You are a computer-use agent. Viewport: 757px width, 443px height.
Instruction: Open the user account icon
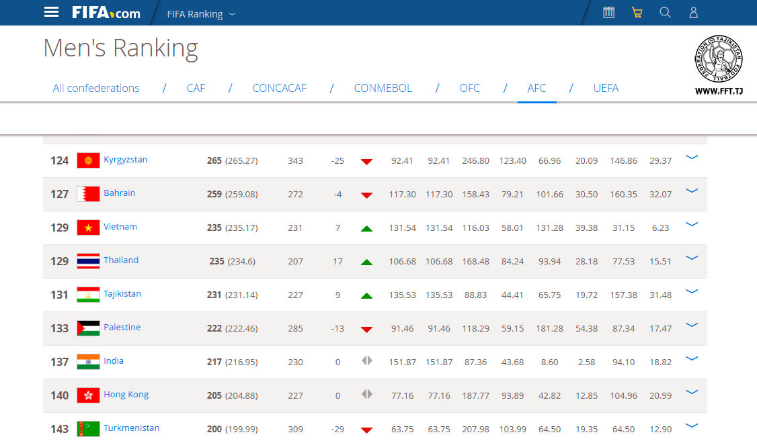pyautogui.click(x=693, y=12)
